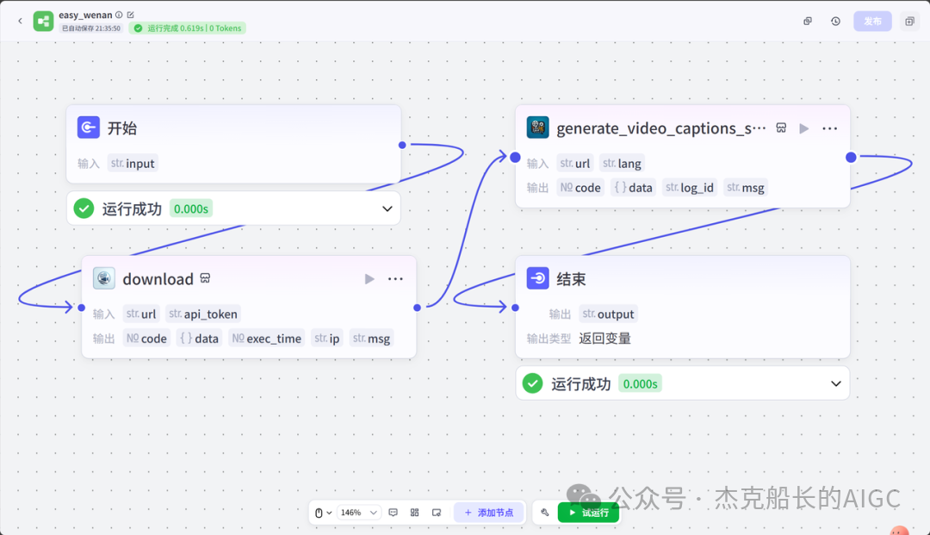Click the download node input connector dot
The image size is (930, 535).
[x=82, y=308]
